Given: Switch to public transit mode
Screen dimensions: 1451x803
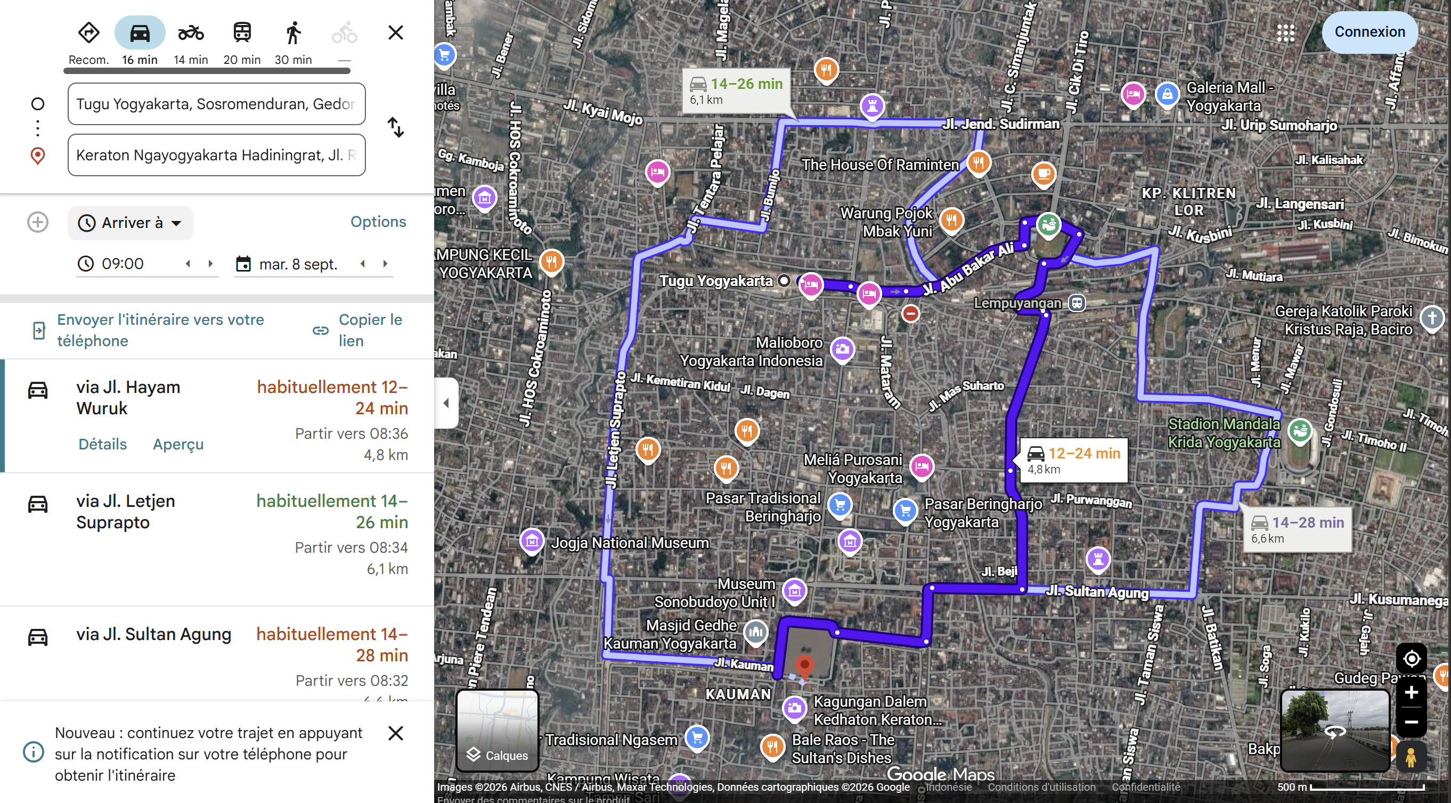Looking at the screenshot, I should 242,32.
